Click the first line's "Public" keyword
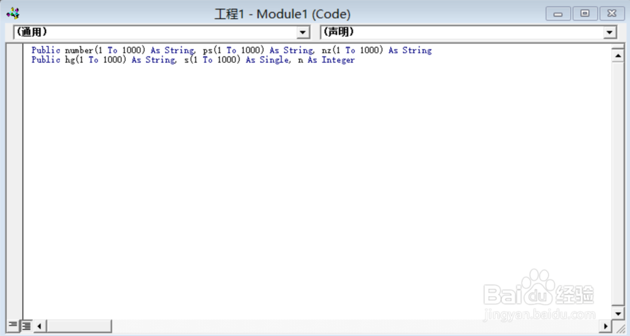This screenshot has height=336, width=630. point(46,50)
